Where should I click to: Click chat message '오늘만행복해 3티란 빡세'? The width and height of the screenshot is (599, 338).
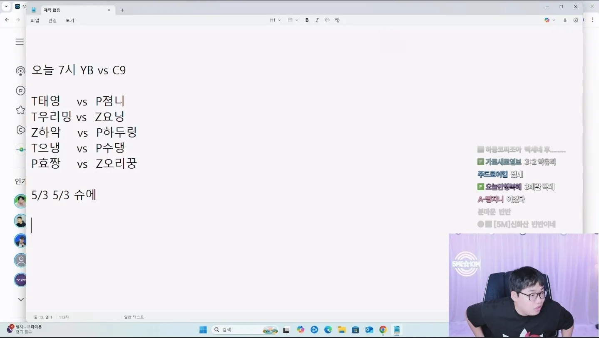click(x=516, y=187)
